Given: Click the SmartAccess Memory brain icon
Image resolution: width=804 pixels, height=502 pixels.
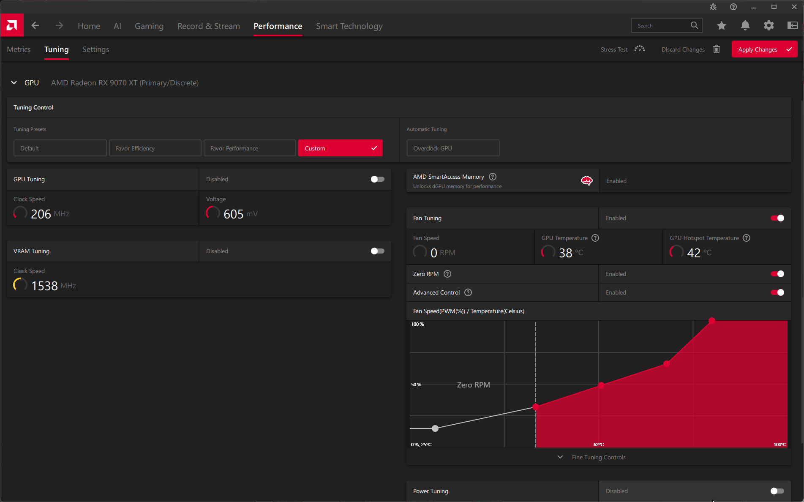Looking at the screenshot, I should 587,181.
